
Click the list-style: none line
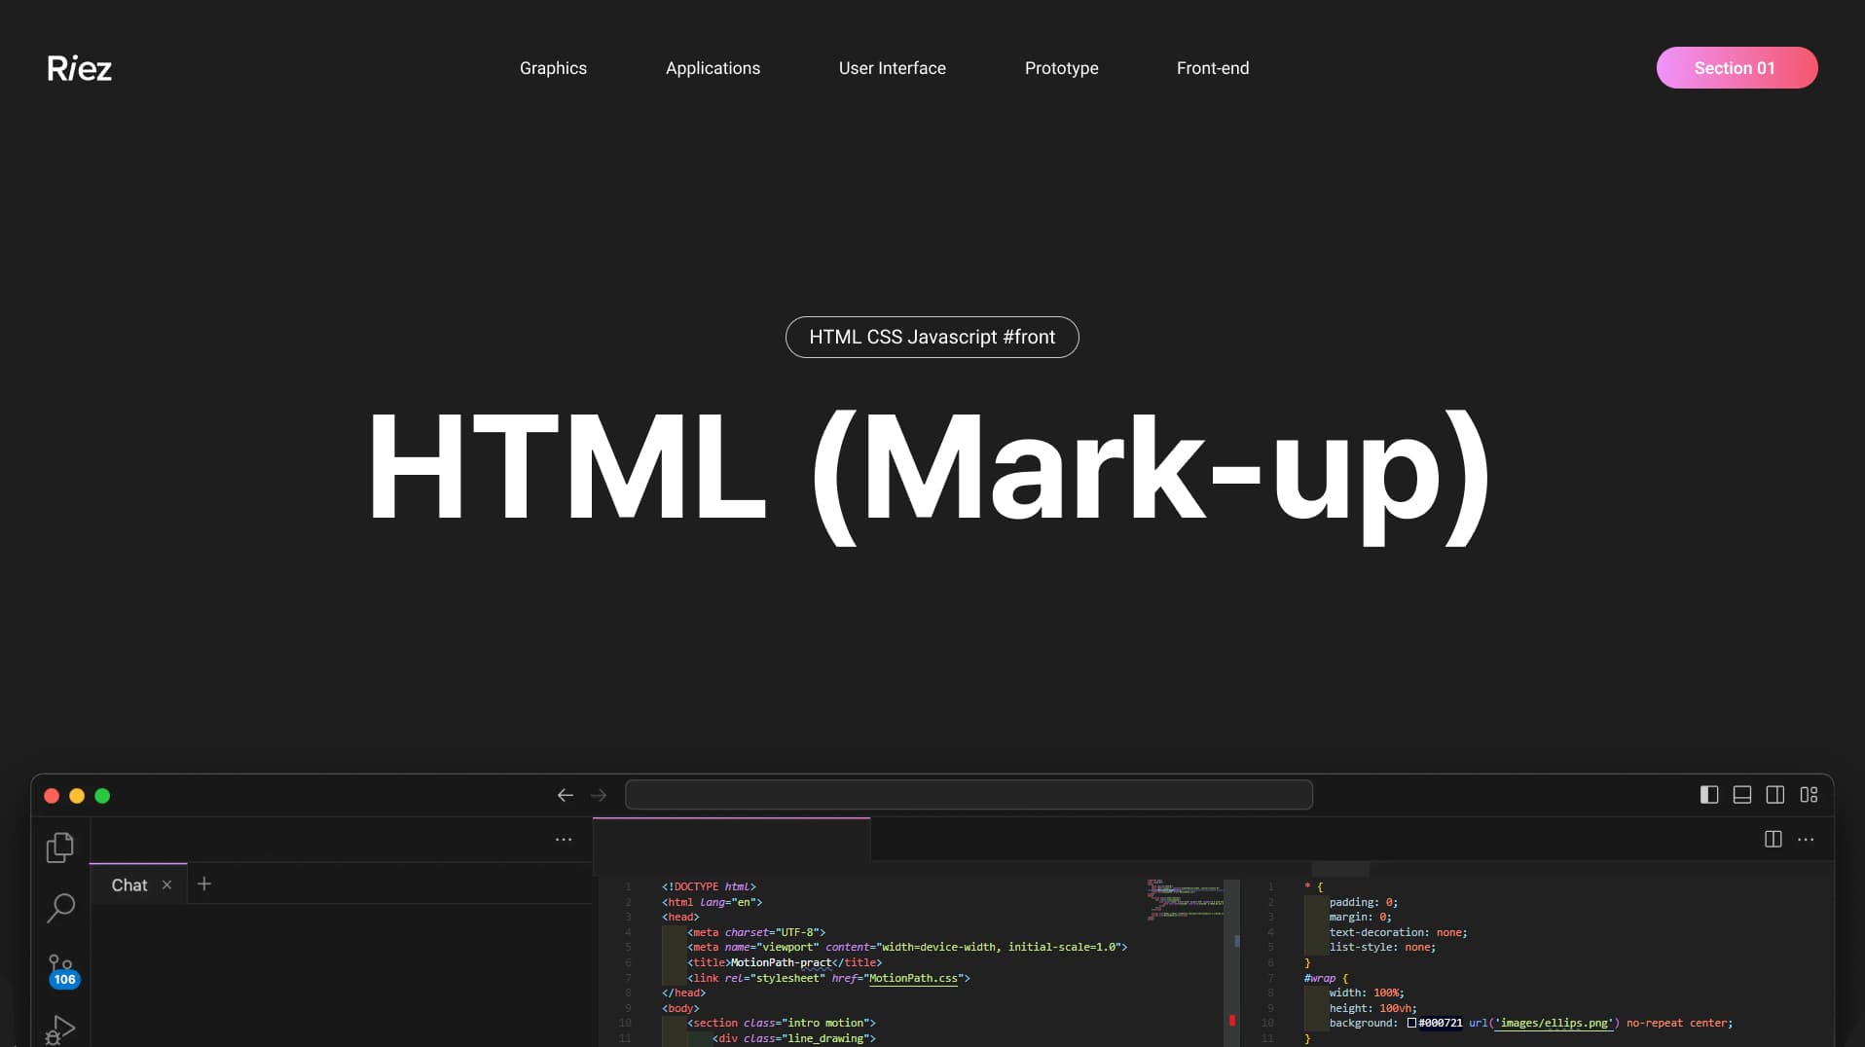coord(1382,947)
